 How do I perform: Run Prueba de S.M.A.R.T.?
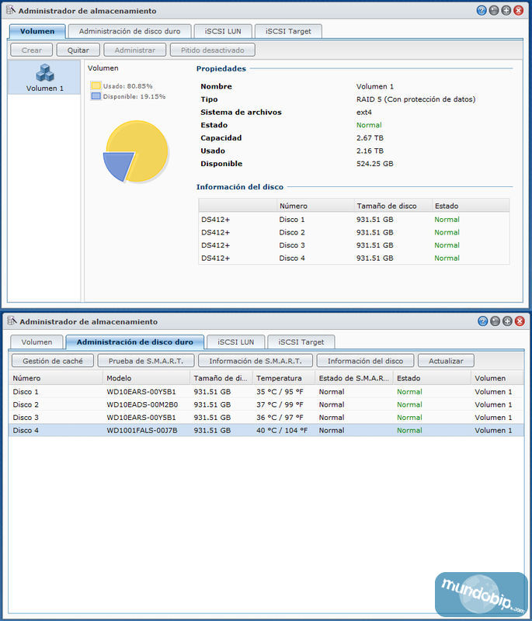pos(146,361)
